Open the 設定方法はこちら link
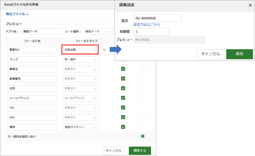Screen dimensions: 255x156 pyautogui.click(x=147, y=25)
